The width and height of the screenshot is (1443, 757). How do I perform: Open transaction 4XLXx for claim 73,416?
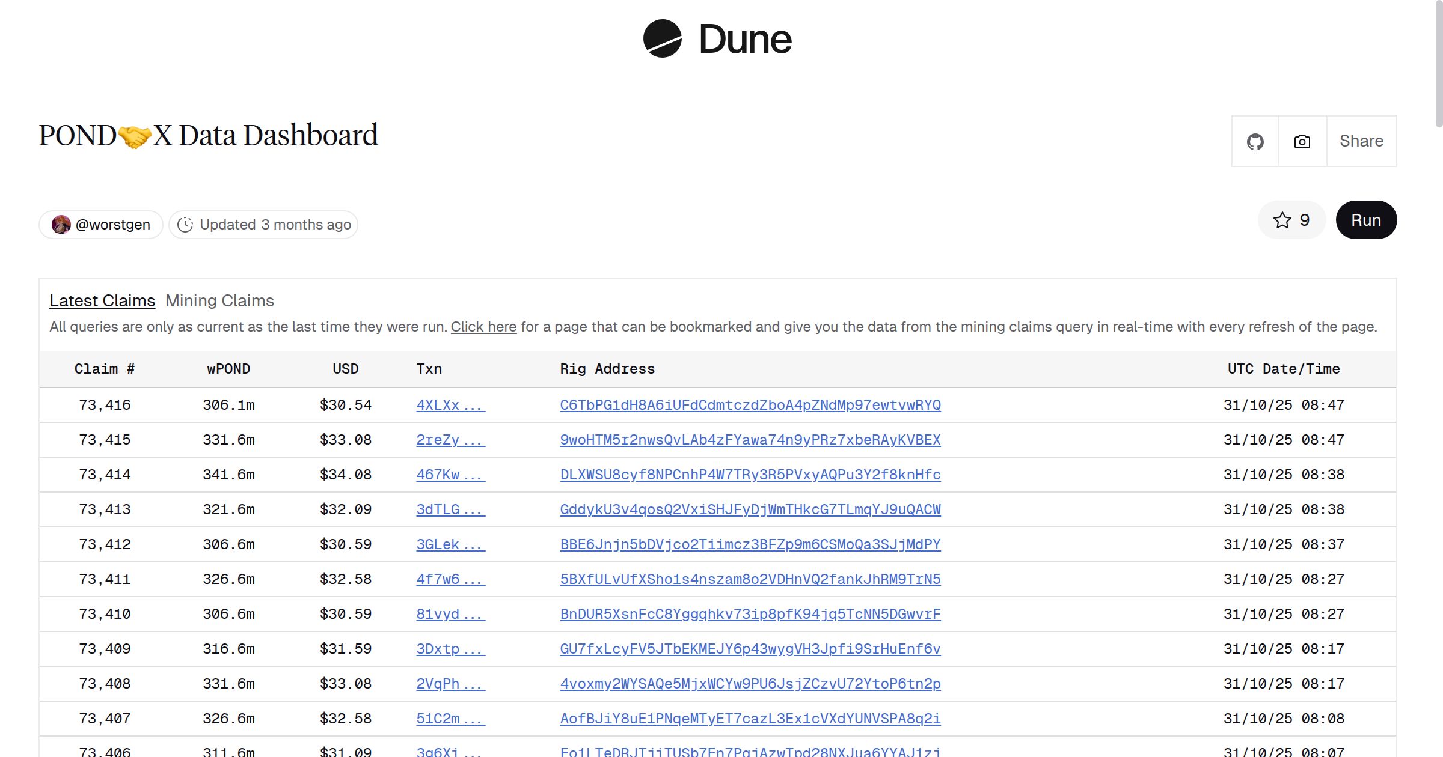(x=450, y=405)
